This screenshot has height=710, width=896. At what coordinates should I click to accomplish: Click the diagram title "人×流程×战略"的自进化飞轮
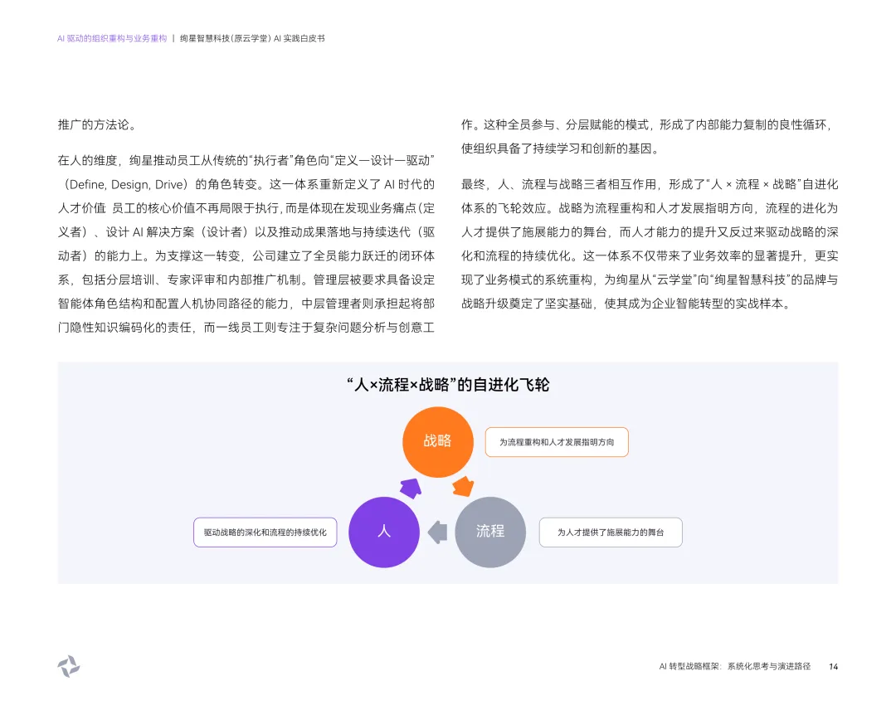pyautogui.click(x=448, y=384)
